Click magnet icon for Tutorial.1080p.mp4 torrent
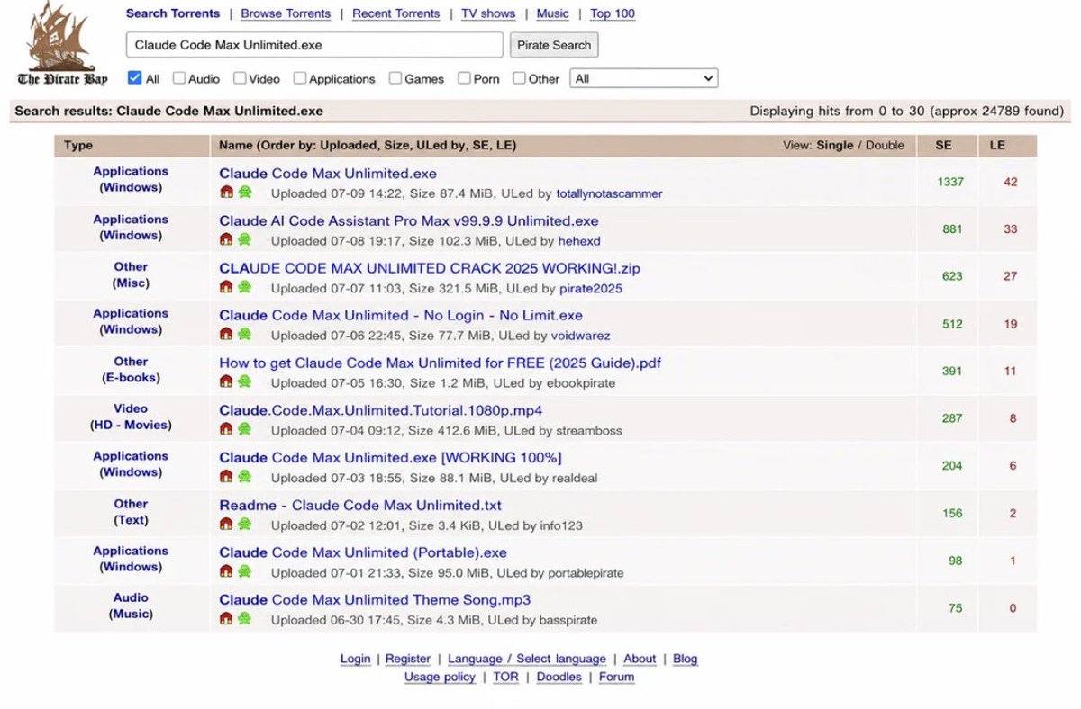This screenshot has height=709, width=1081. pyautogui.click(x=226, y=430)
